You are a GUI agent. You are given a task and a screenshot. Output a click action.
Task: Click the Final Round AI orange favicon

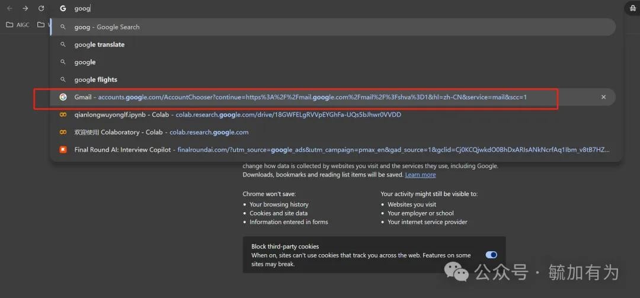tap(63, 150)
